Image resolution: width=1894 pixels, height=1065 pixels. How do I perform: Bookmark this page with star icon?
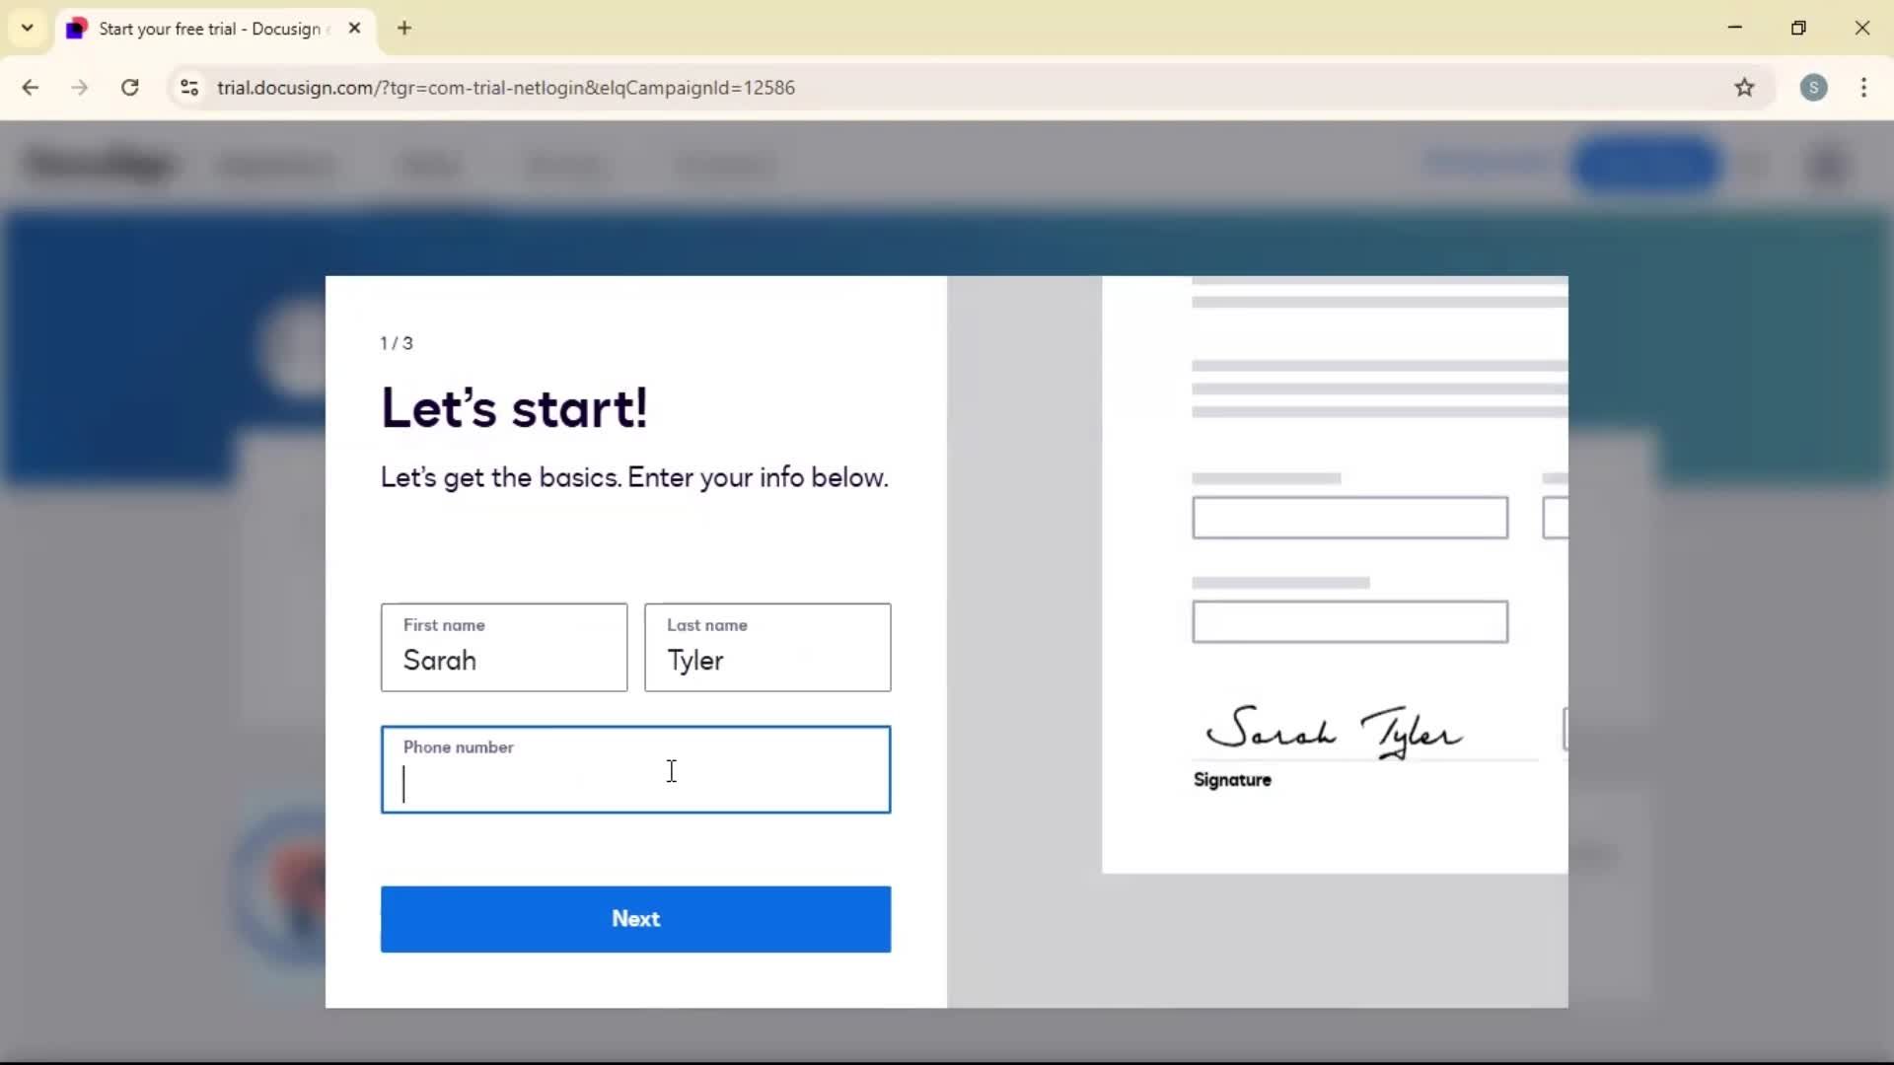pos(1745,88)
